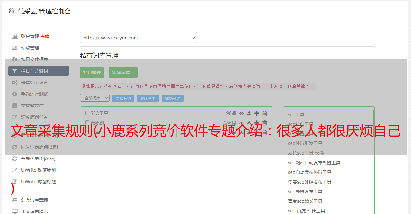
Task: Delete the 伪原创 library with trash icon
Action: click(x=265, y=123)
